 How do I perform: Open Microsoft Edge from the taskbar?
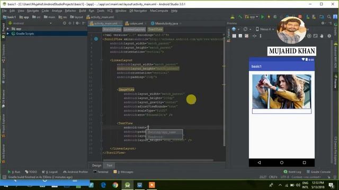(x=103, y=185)
